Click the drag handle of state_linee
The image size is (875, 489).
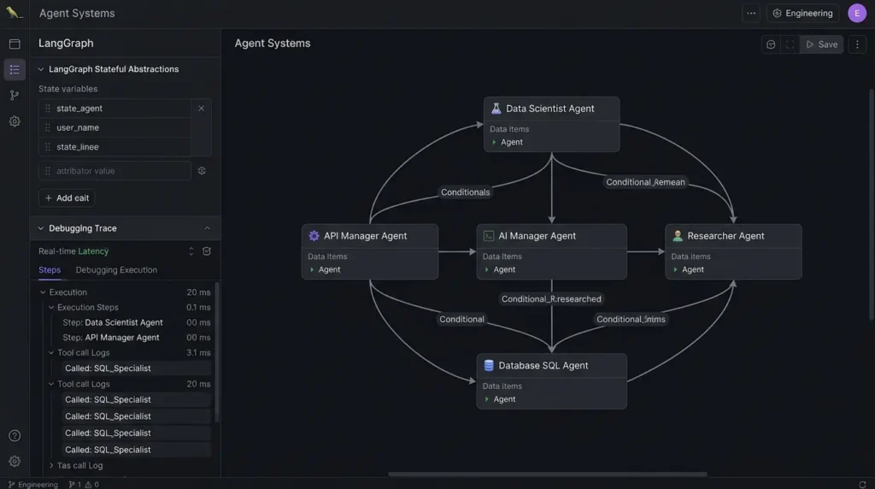click(x=48, y=147)
